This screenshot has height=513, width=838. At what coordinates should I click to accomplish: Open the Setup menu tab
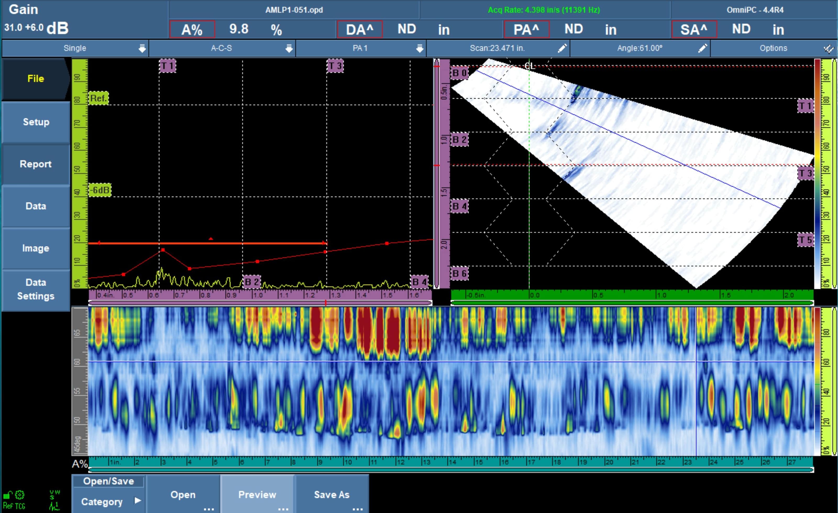pyautogui.click(x=36, y=122)
